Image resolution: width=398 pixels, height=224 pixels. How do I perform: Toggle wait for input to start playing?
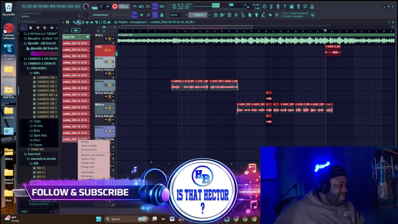[141, 7]
